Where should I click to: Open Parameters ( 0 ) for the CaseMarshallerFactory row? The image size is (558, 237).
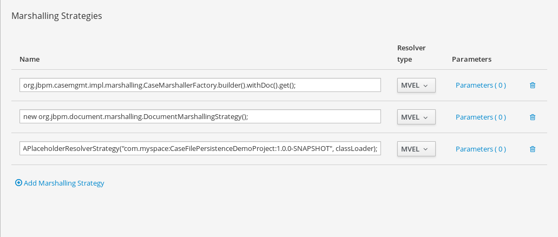pyautogui.click(x=481, y=85)
